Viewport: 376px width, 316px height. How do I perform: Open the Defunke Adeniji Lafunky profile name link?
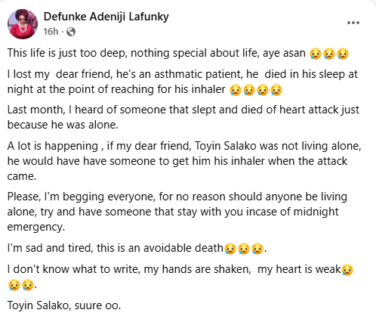pyautogui.click(x=106, y=17)
